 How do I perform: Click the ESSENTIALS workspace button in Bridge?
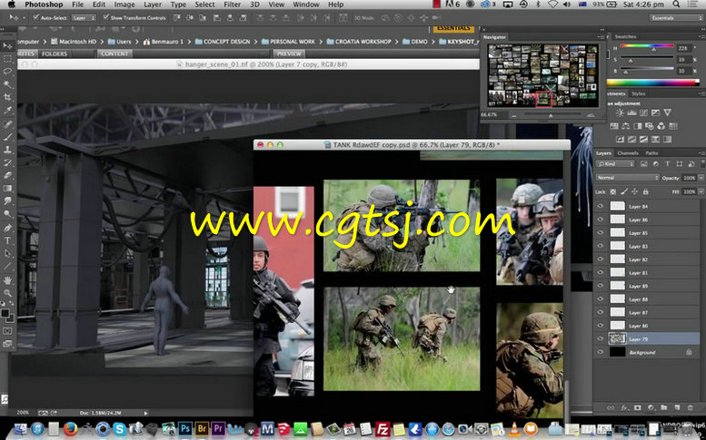coord(453,28)
